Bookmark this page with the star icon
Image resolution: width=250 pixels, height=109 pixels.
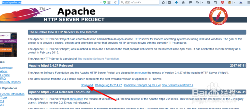click(x=163, y=2)
